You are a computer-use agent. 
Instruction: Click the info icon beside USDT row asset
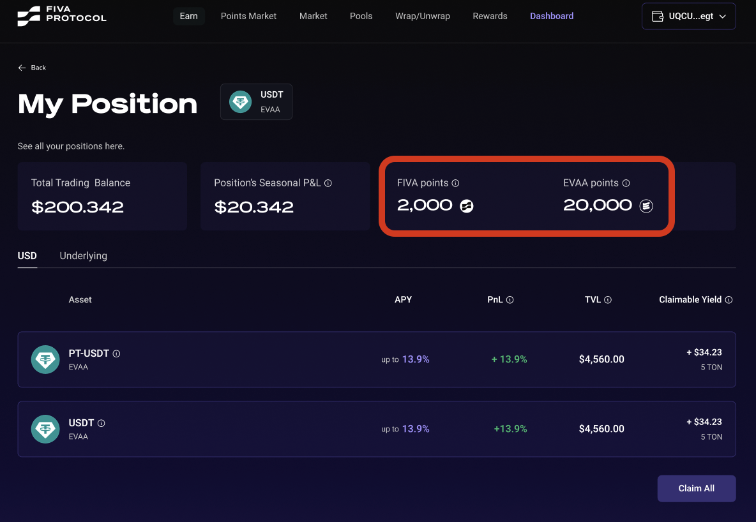click(x=102, y=423)
